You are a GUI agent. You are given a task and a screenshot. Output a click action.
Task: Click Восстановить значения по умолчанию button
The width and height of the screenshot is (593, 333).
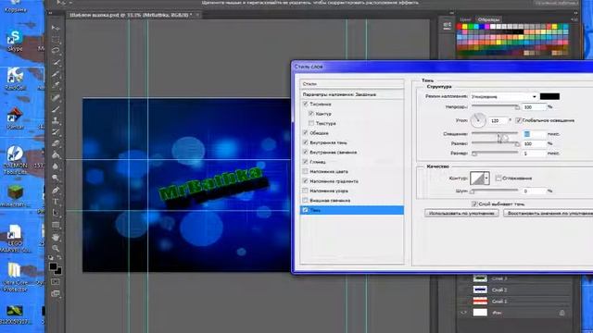point(549,214)
